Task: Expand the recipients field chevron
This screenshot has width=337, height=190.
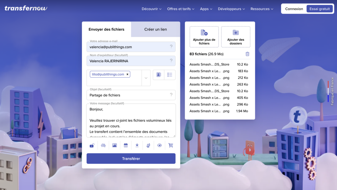Action: pos(146,78)
